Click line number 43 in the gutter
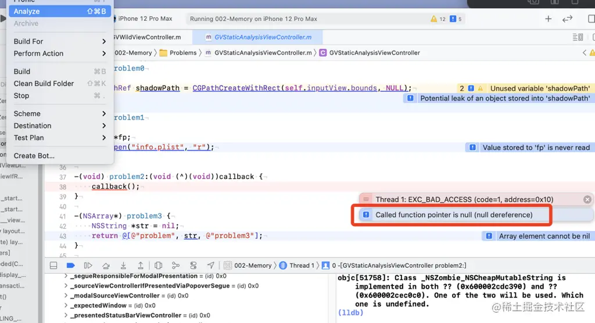Viewport: 595px width, 323px height. [x=63, y=236]
